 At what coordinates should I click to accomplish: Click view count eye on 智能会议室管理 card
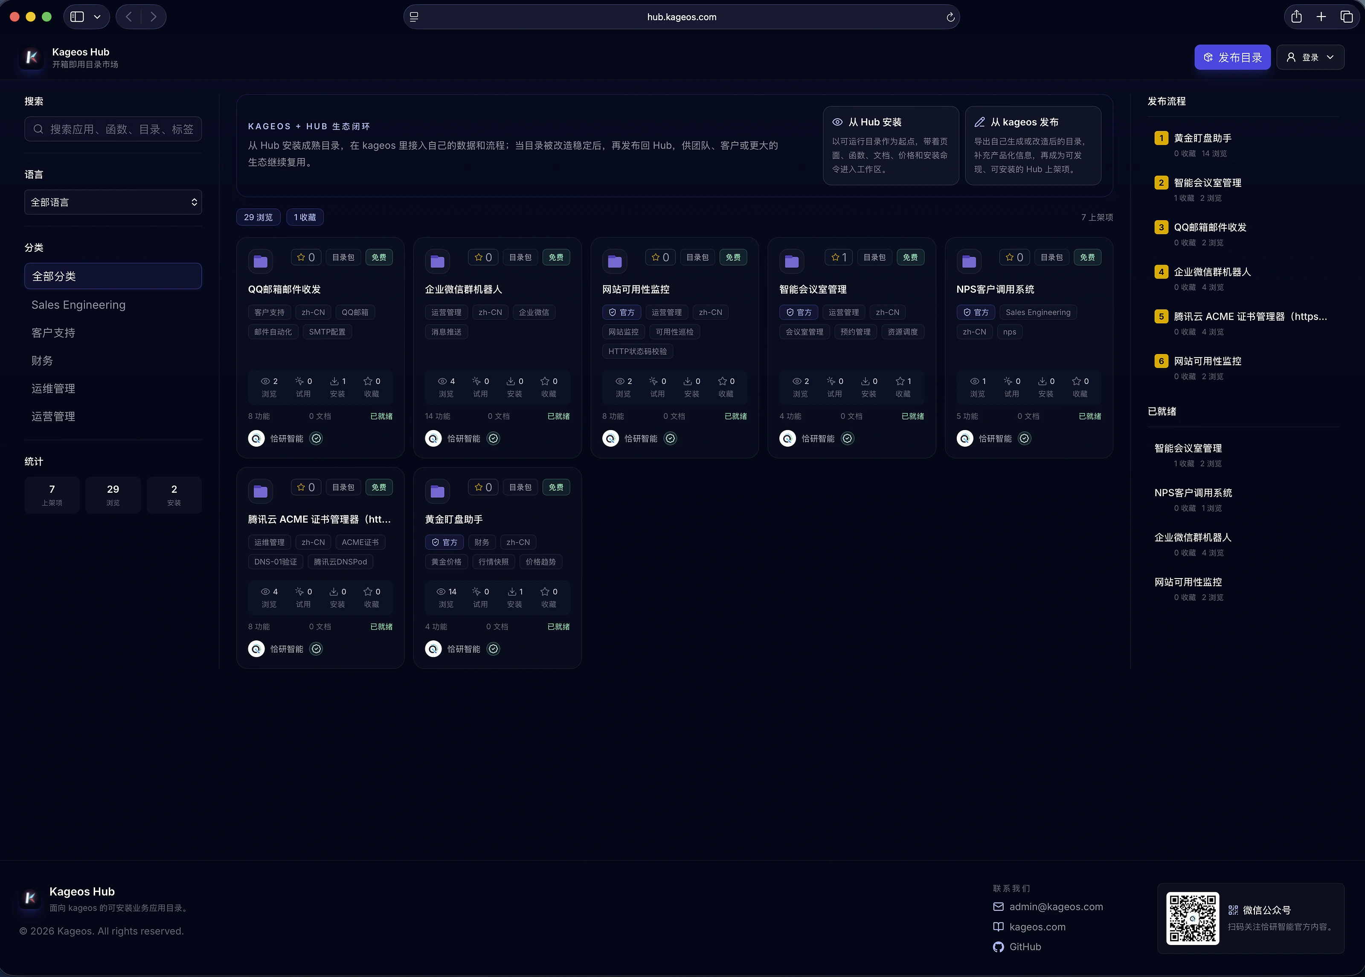coord(797,381)
